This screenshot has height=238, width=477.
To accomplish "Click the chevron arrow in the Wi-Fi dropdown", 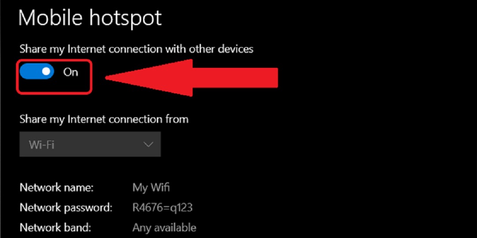I will coord(148,144).
